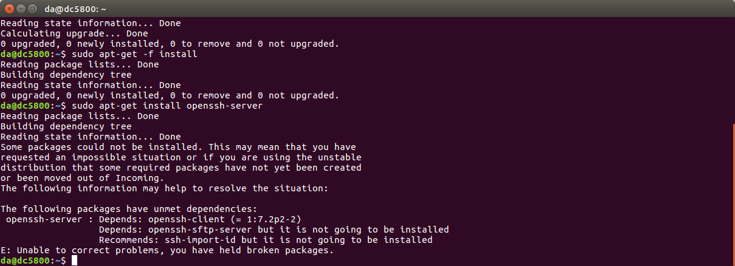Click the 'E: Unable to correct problems' error line
This screenshot has width=735, height=266.
click(x=167, y=250)
